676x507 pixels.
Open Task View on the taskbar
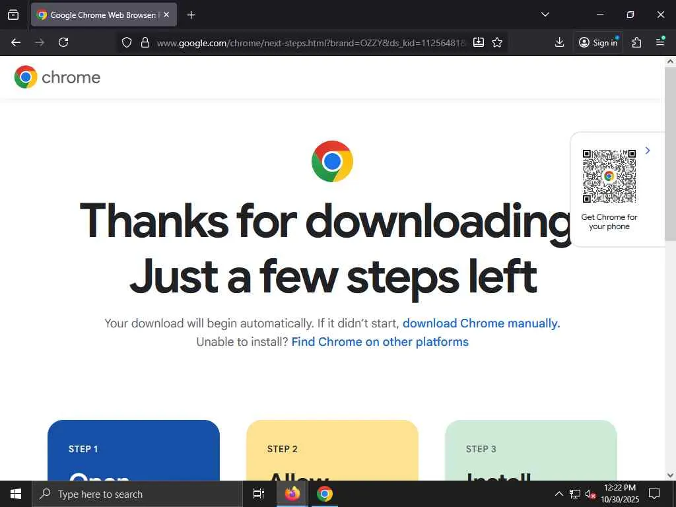click(259, 494)
